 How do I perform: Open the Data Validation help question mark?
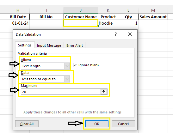click(x=116, y=34)
